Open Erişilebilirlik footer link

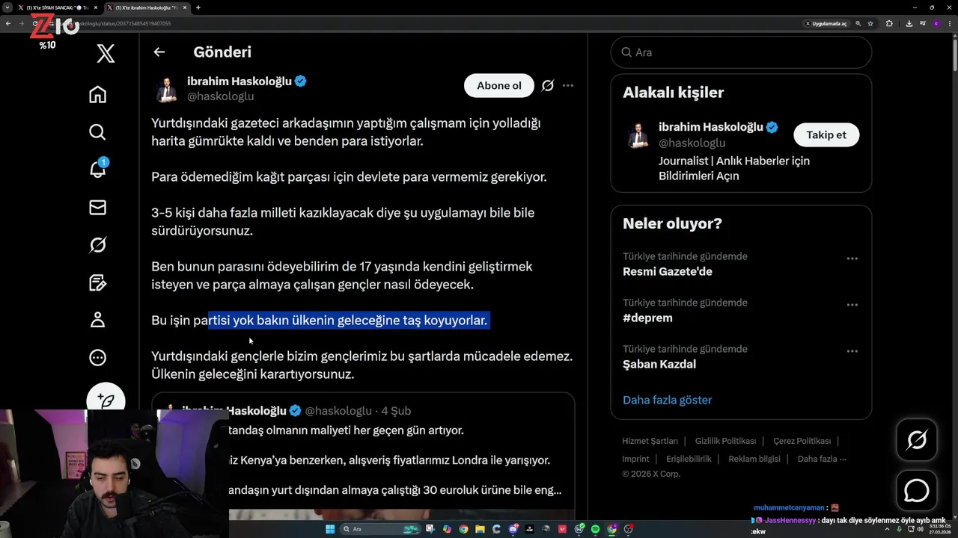[689, 459]
